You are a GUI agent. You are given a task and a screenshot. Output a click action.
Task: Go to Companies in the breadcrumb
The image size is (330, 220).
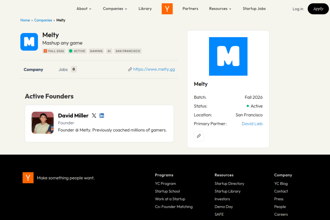tap(43, 20)
